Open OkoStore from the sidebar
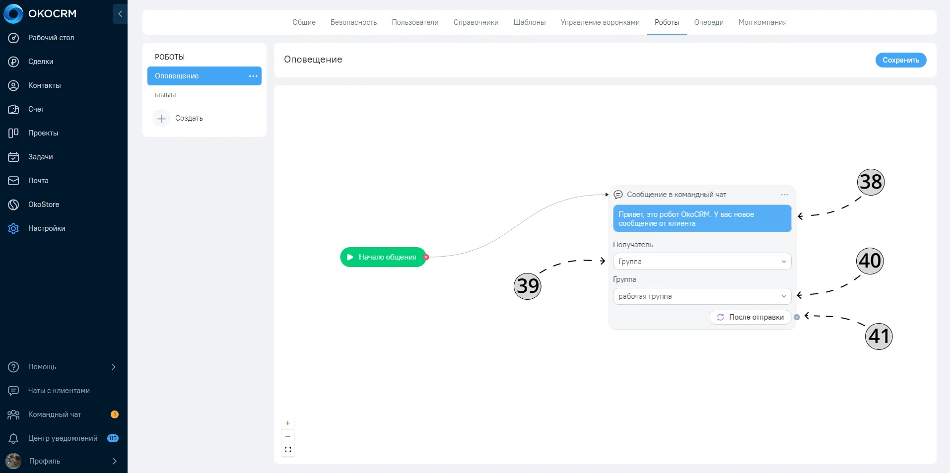This screenshot has height=473, width=950. (x=44, y=204)
